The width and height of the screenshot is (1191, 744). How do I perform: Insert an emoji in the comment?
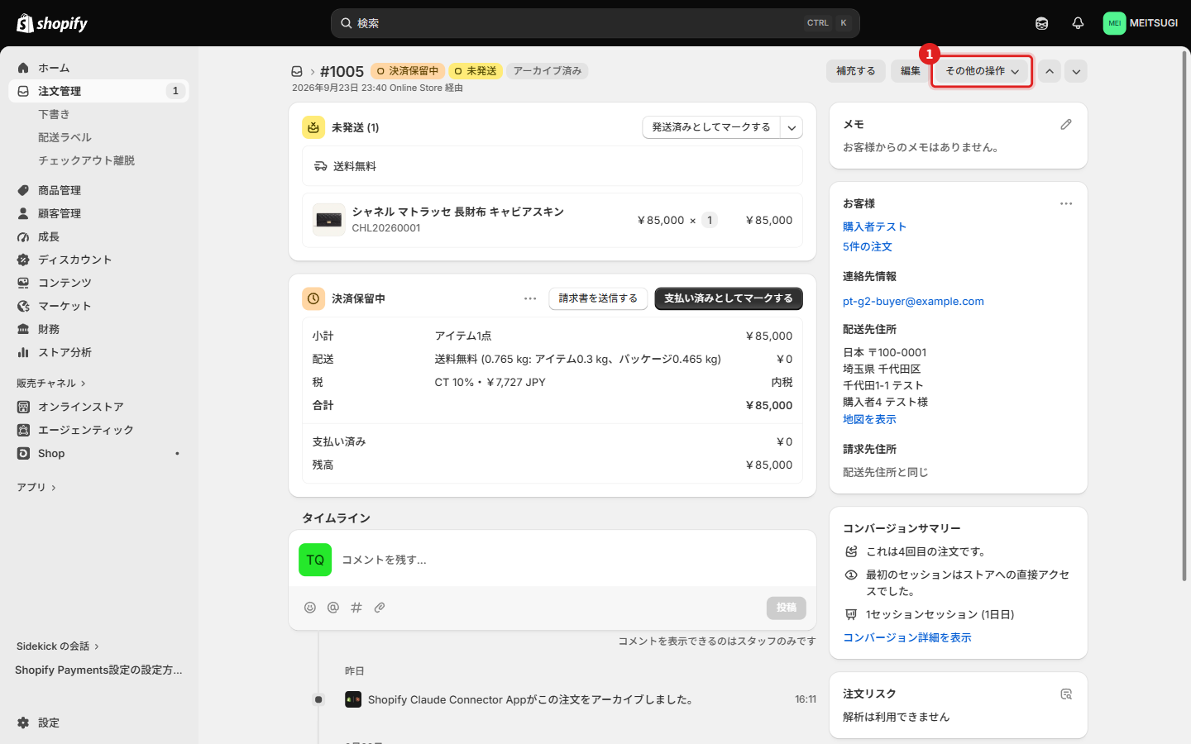pos(310,608)
